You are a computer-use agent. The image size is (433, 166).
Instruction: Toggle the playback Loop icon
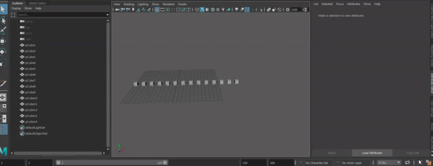point(407,163)
